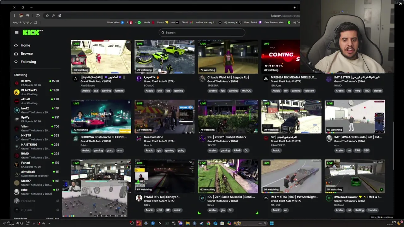This screenshot has height=227, width=404.
Task: Click Vilon avatar in Following list
Action: [x=17, y=128]
